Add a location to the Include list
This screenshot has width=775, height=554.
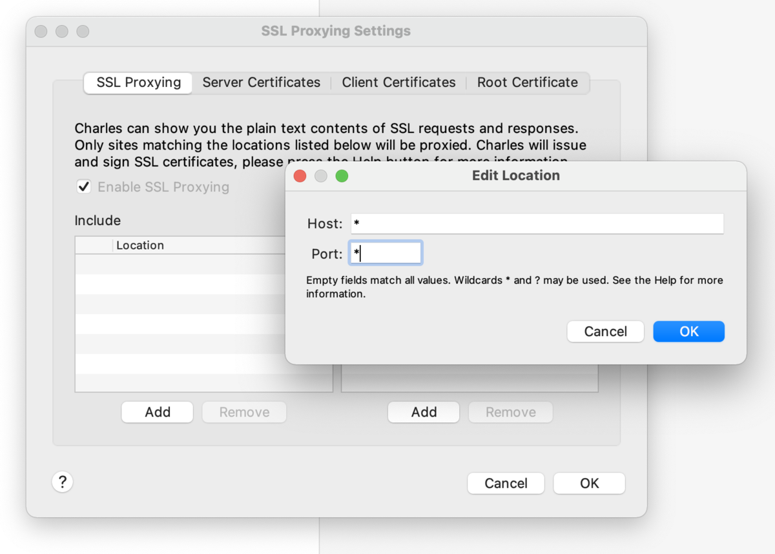pyautogui.click(x=157, y=412)
